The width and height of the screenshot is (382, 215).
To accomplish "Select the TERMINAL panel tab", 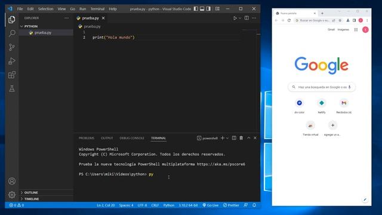I will (x=158, y=138).
